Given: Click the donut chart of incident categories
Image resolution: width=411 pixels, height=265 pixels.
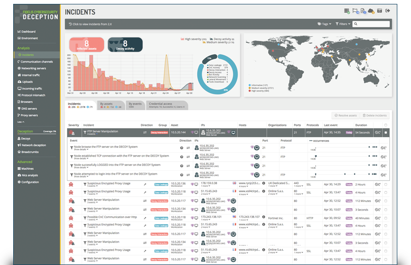Looking at the screenshot, I should coord(217,74).
